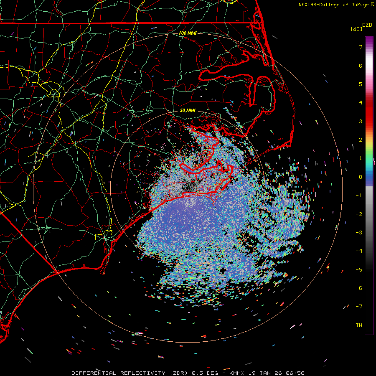Viewport: 376px width, 376px height.
Task: Select the 4 value on color scale
Action: pyautogui.click(x=361, y=103)
